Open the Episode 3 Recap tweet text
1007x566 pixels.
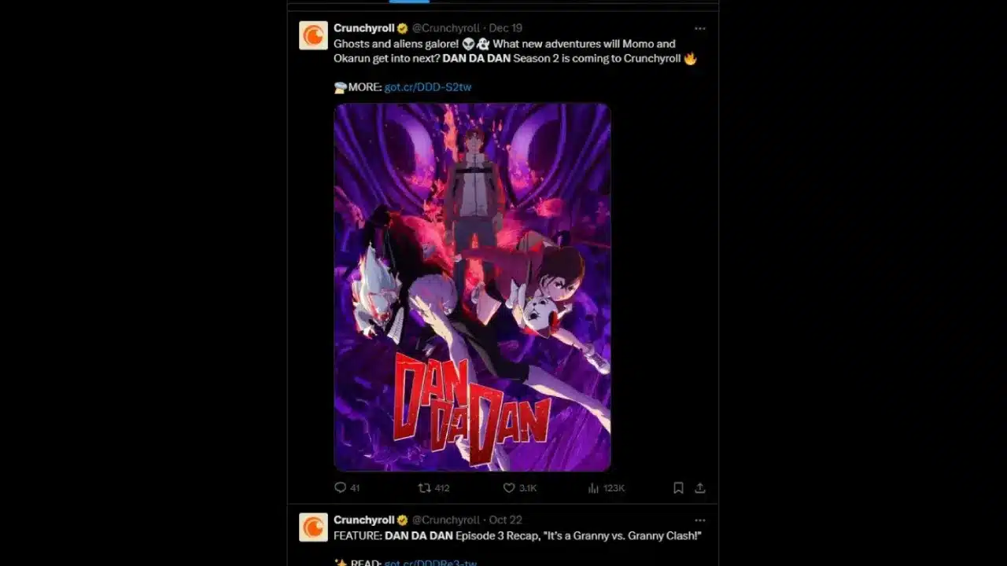517,535
